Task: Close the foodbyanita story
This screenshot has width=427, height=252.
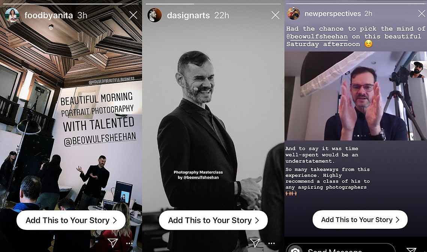Action: tap(133, 15)
